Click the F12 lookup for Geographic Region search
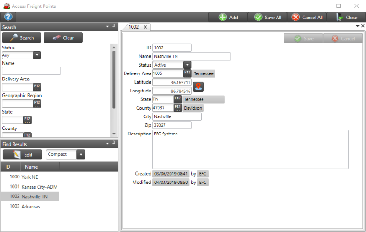This screenshot has height=232, width=366. pyautogui.click(x=37, y=103)
